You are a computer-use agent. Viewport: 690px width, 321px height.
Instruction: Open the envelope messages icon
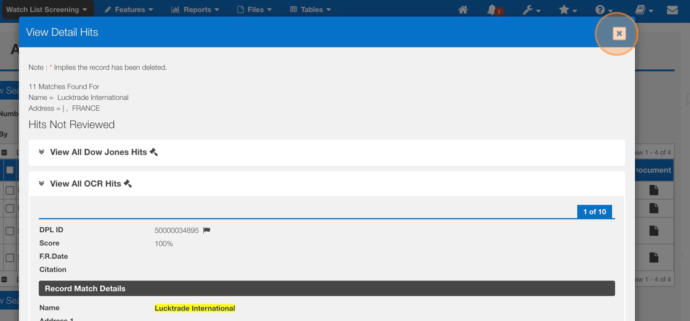pyautogui.click(x=672, y=10)
